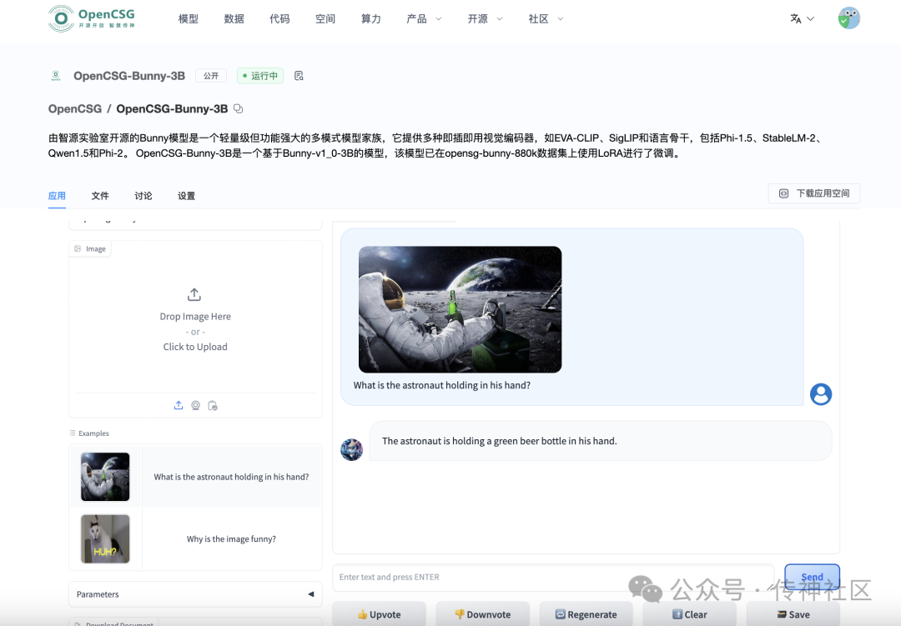Image resolution: width=901 pixels, height=626 pixels.
Task: Click the code icon in 下载应用空间 button
Action: pos(783,193)
